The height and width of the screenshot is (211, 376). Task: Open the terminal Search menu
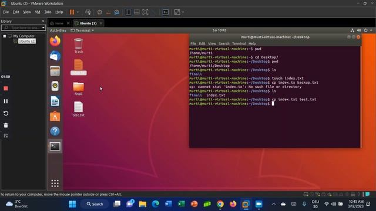(224, 43)
